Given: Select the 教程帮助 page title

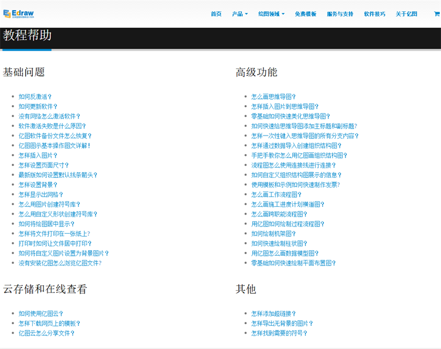Looking at the screenshot, I should tap(27, 36).
